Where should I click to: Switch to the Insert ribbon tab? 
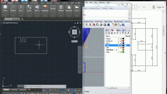[17, 3]
